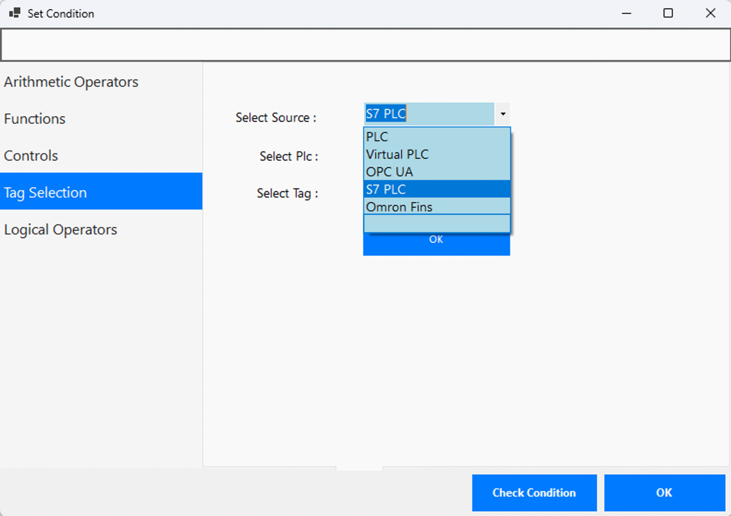Viewport: 731px width, 516px height.
Task: Expand the Select Source dropdown arrow
Action: 503,114
